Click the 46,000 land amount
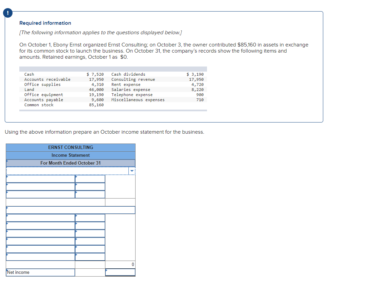 tap(96, 90)
